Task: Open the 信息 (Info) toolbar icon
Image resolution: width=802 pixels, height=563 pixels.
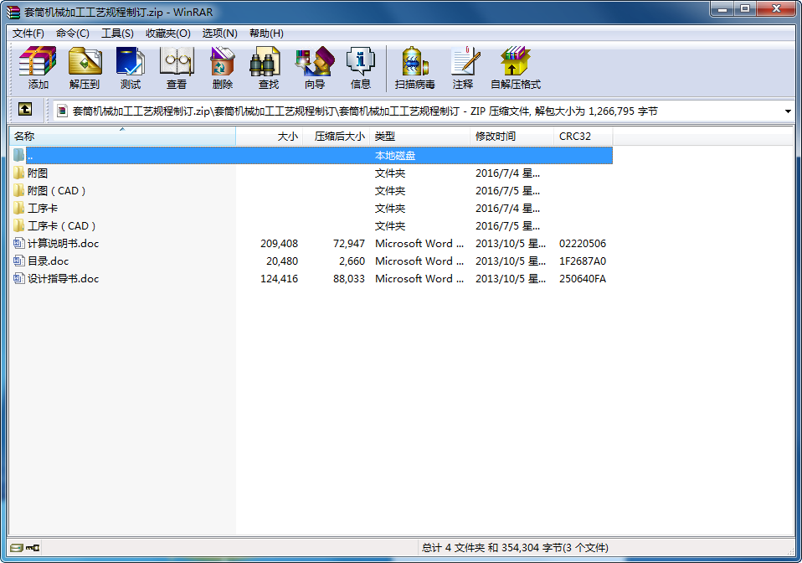Action: click(361, 68)
